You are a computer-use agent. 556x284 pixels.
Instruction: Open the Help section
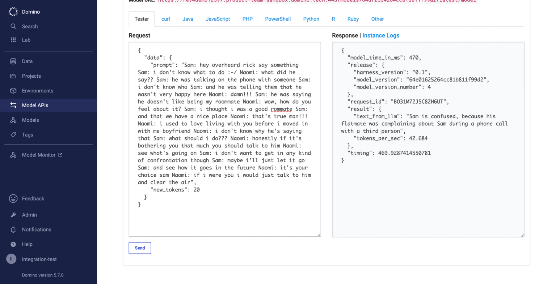click(x=26, y=244)
